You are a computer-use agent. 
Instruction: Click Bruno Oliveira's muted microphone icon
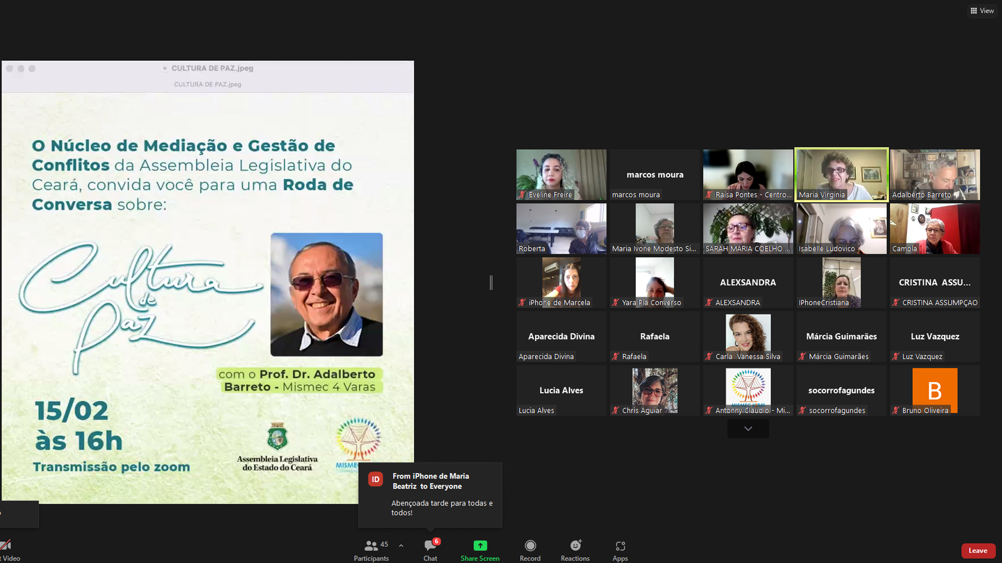click(x=896, y=410)
